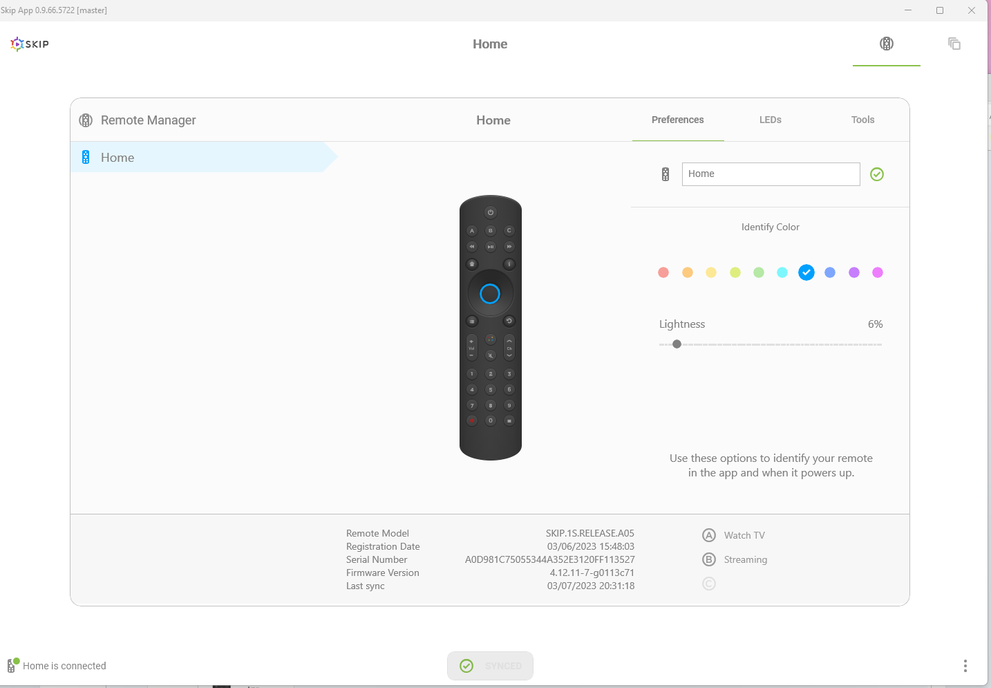Image resolution: width=991 pixels, height=688 pixels.
Task: Maximize the Skip App window
Action: pos(940,10)
